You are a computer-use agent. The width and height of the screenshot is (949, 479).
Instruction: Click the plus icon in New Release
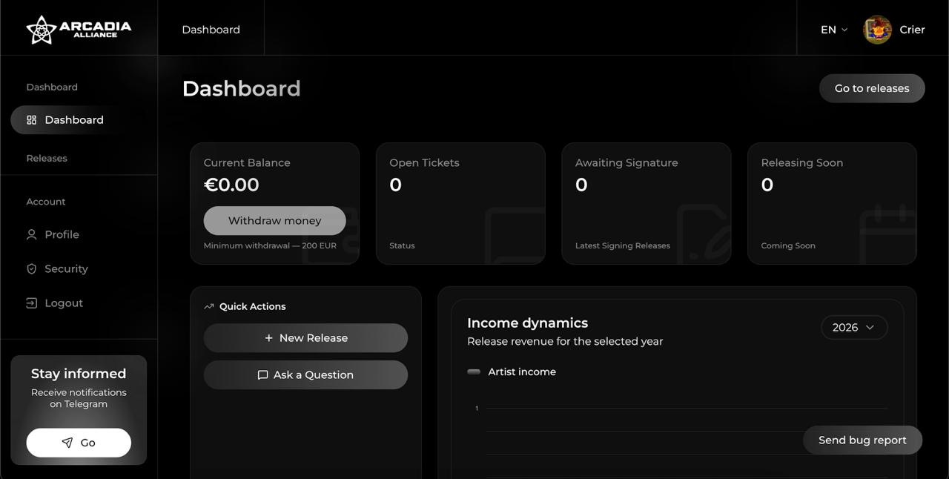[268, 338]
